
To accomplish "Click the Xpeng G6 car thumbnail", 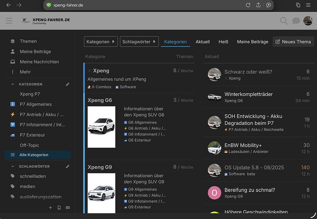I will [101, 127].
